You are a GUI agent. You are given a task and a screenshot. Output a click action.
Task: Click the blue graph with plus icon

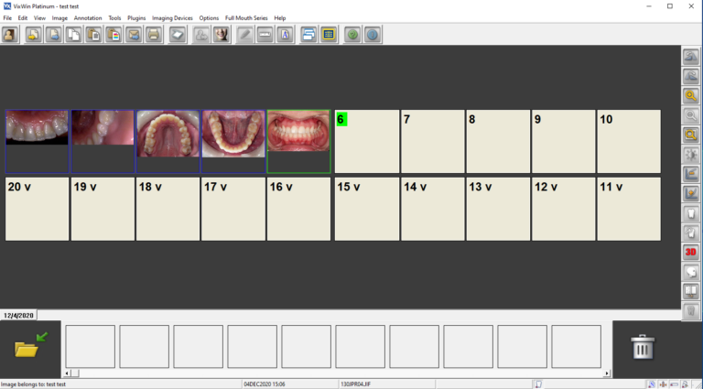pos(691,194)
